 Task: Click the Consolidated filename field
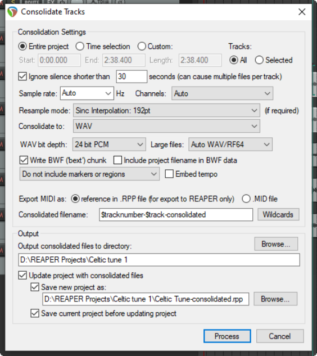coord(176,214)
